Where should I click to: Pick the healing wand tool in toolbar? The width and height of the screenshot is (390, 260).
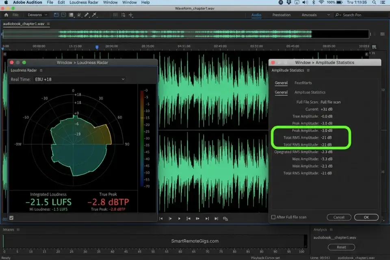(x=94, y=15)
